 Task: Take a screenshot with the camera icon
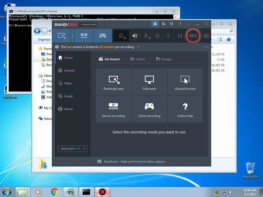(206, 36)
